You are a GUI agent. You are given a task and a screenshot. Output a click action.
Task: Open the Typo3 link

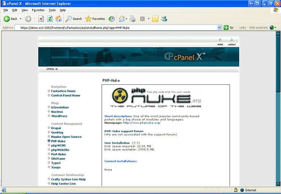tap(56, 163)
